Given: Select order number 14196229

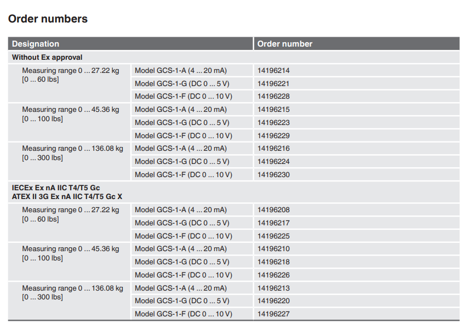Looking at the screenshot, I should pos(273,136).
